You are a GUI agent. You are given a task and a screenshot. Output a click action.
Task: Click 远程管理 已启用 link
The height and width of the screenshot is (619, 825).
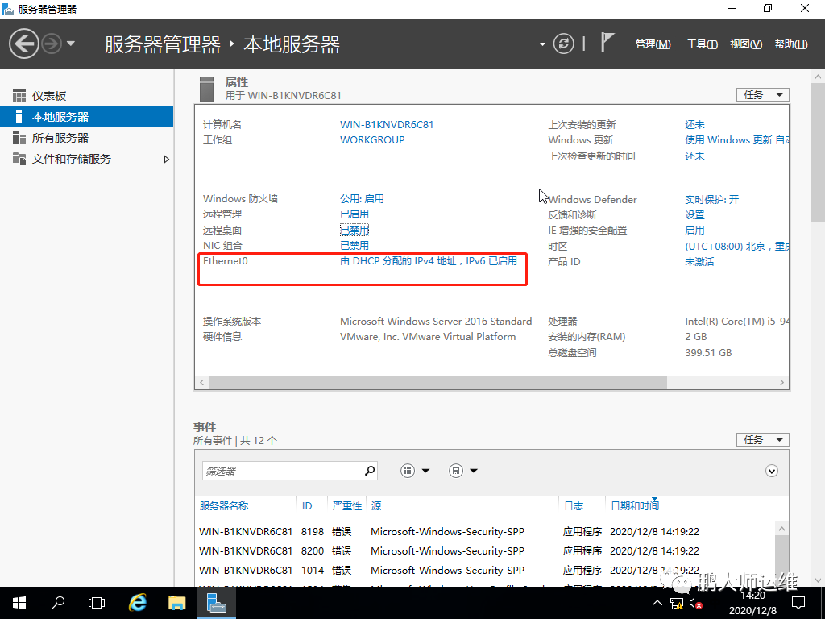tap(354, 214)
